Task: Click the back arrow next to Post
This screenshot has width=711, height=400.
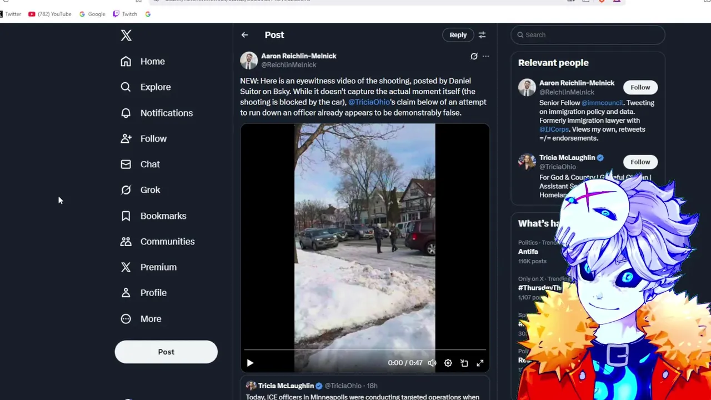Action: [245, 35]
